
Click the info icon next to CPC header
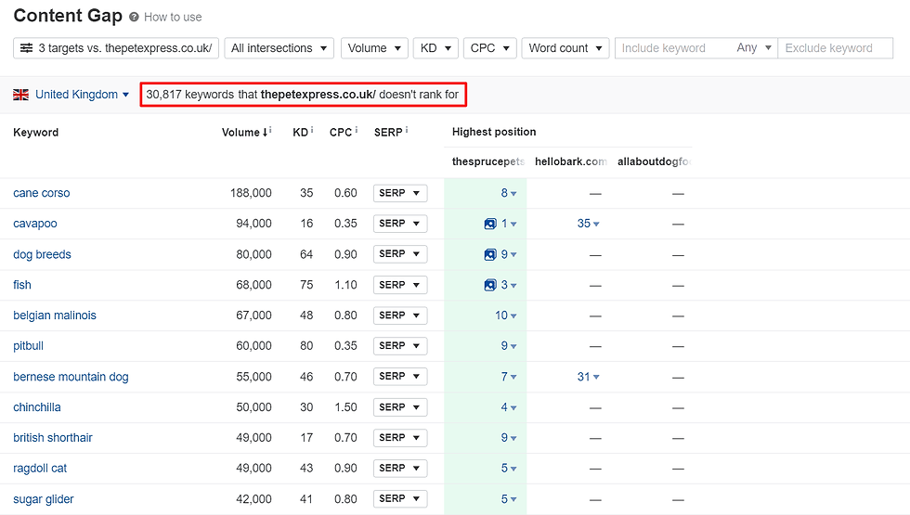coord(356,130)
